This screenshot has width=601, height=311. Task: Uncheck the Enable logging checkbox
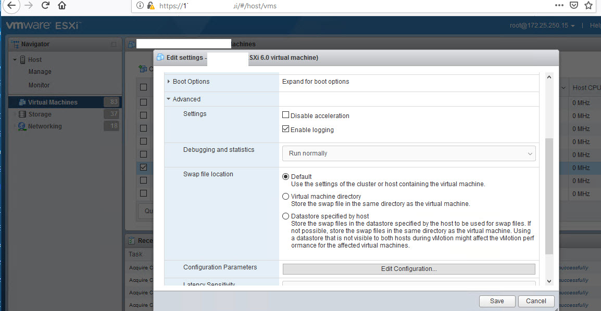(285, 129)
